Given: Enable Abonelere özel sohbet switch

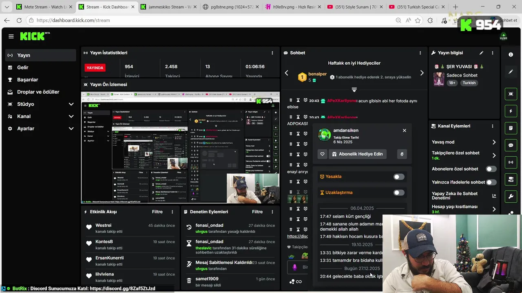Looking at the screenshot, I should tap(491, 169).
